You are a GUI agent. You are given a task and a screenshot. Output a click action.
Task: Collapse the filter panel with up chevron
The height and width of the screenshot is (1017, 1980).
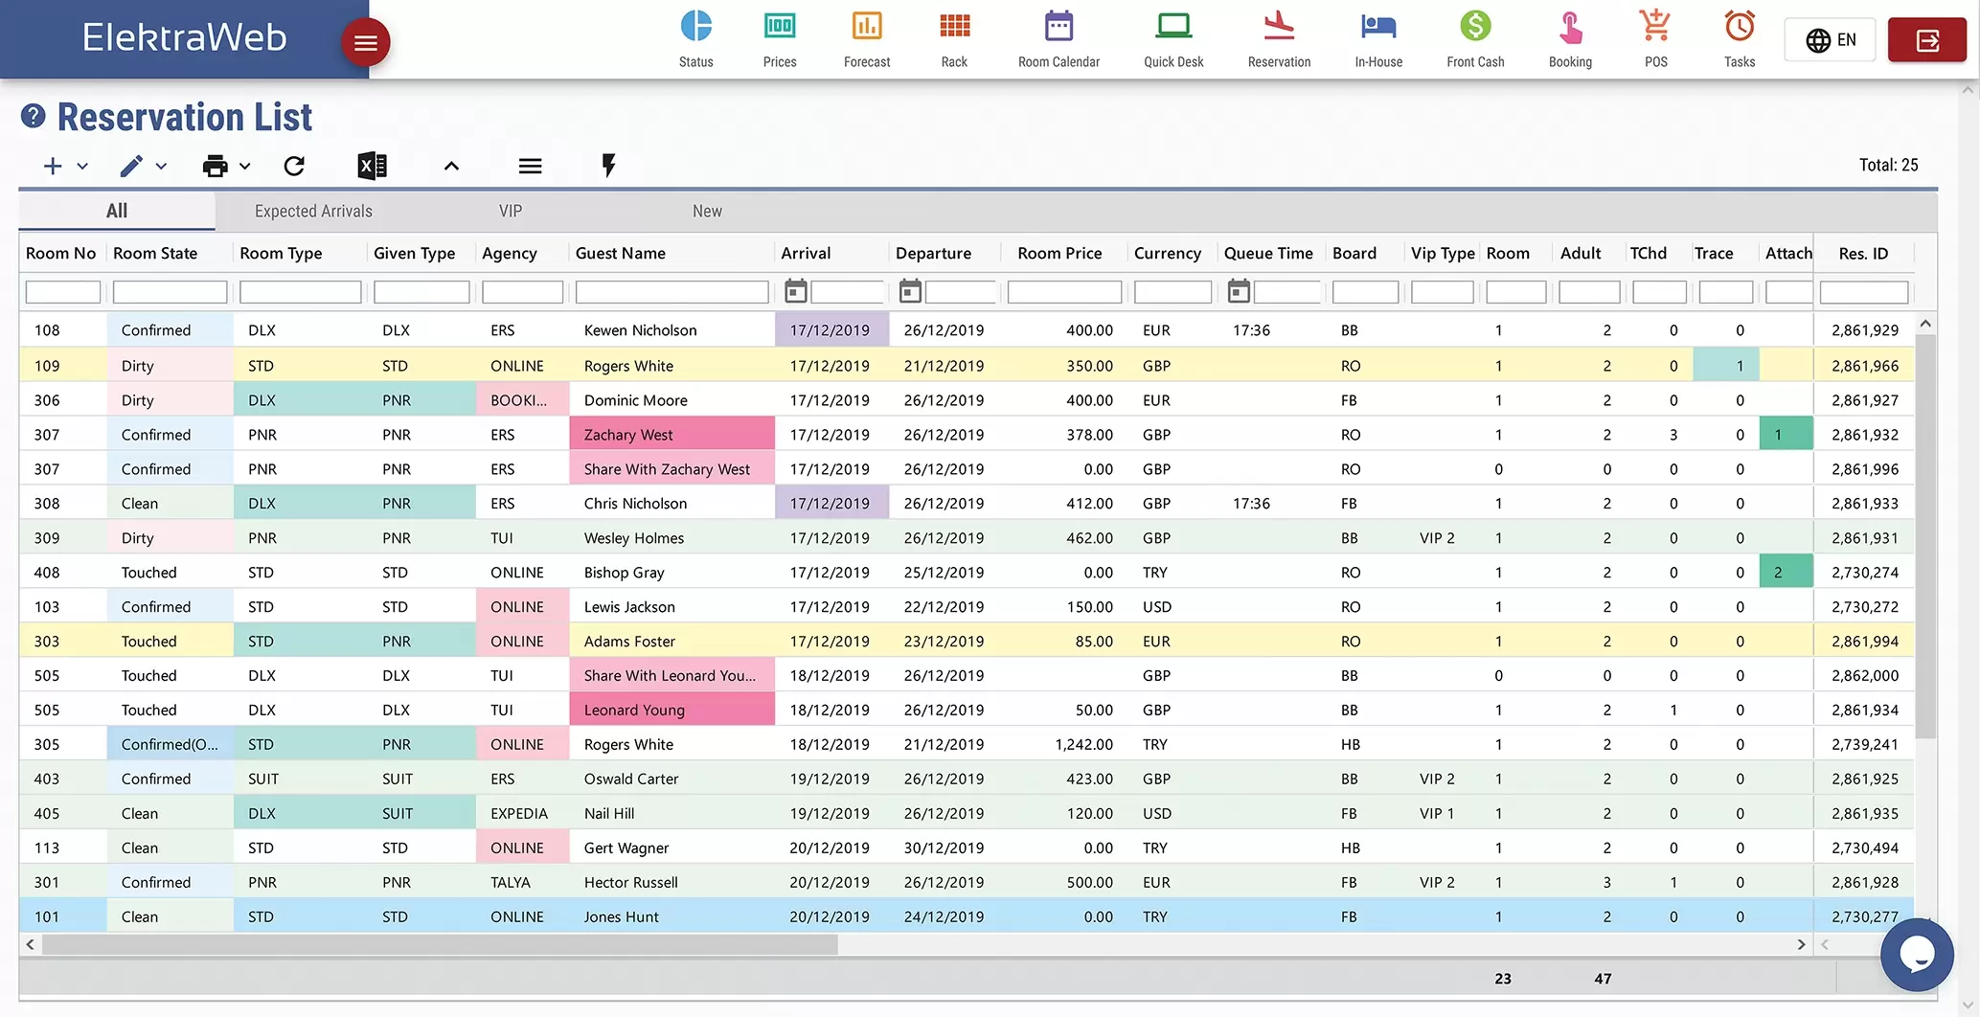(451, 166)
